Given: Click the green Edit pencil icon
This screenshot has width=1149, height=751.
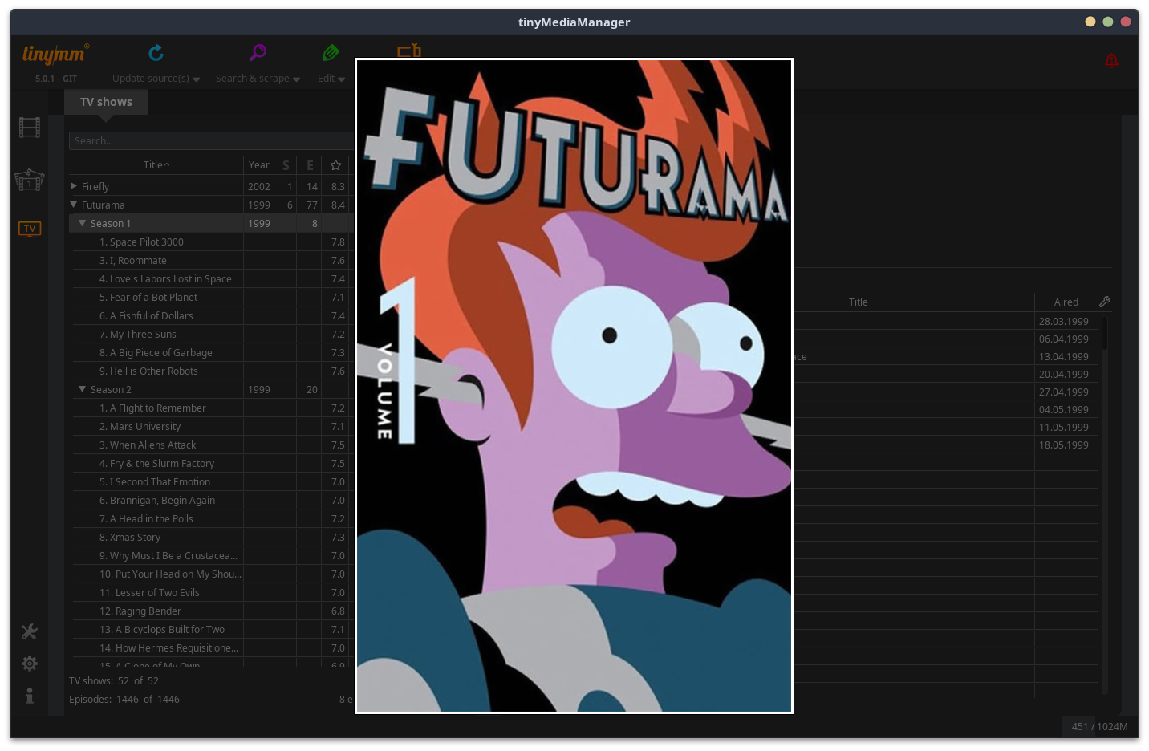Looking at the screenshot, I should [x=331, y=53].
